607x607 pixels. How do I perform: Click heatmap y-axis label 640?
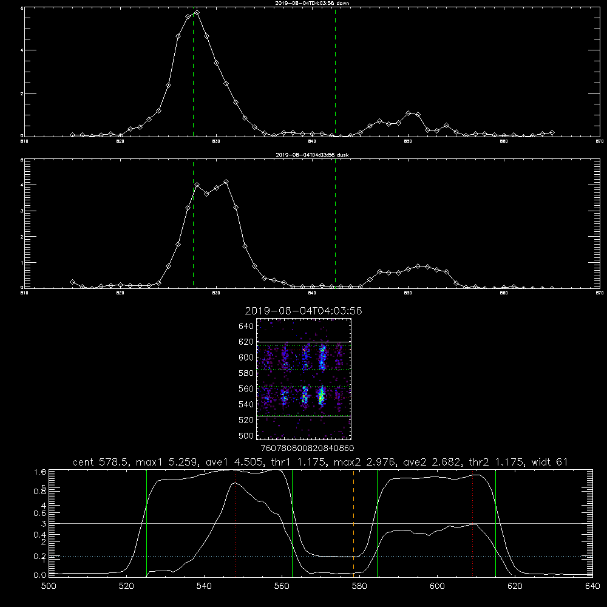pyautogui.click(x=246, y=327)
